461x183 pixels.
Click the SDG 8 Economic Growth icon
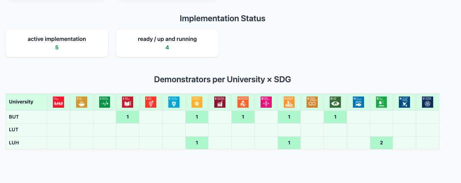pos(220,102)
